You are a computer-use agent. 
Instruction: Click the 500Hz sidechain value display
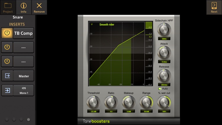164,39
